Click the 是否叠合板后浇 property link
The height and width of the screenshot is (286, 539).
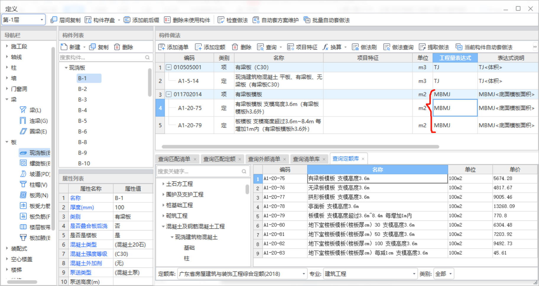point(89,226)
